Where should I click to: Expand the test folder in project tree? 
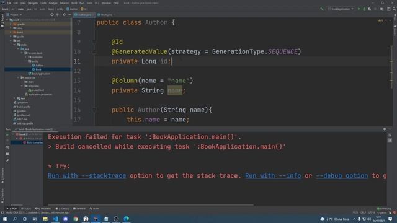15,98
